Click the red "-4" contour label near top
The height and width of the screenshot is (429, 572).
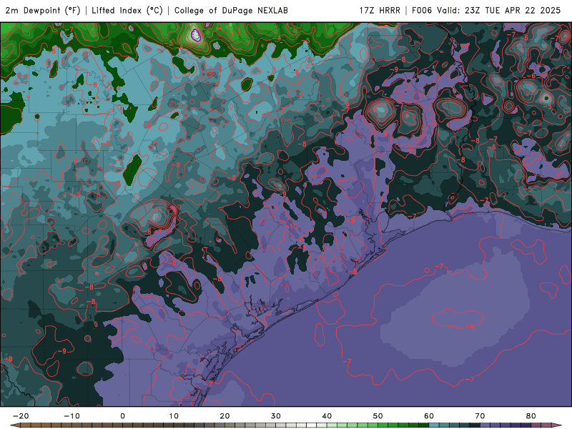(277, 38)
